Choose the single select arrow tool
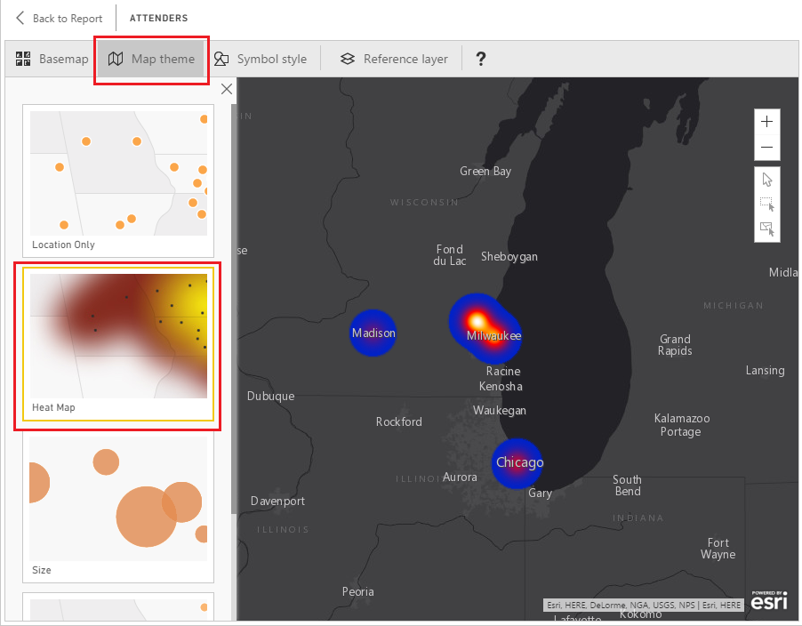 (x=766, y=180)
